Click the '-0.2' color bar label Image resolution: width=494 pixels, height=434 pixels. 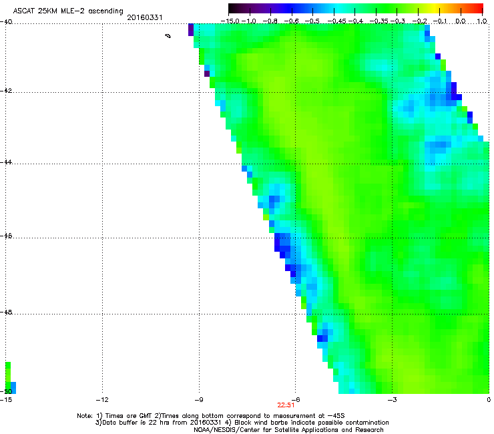(x=419, y=21)
